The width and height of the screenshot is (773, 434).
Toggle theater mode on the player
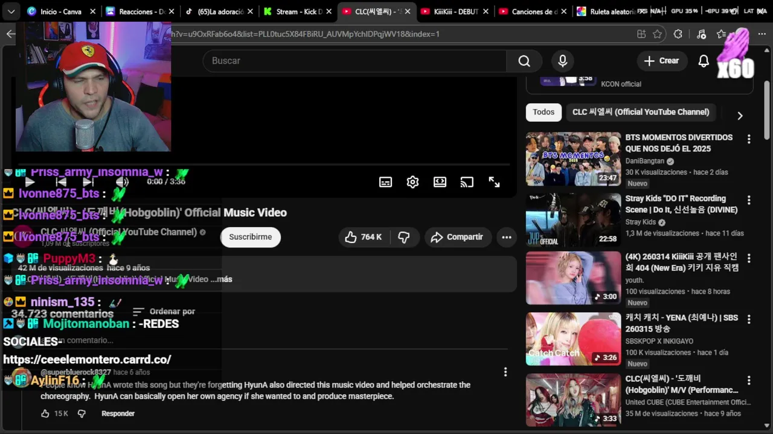point(440,182)
